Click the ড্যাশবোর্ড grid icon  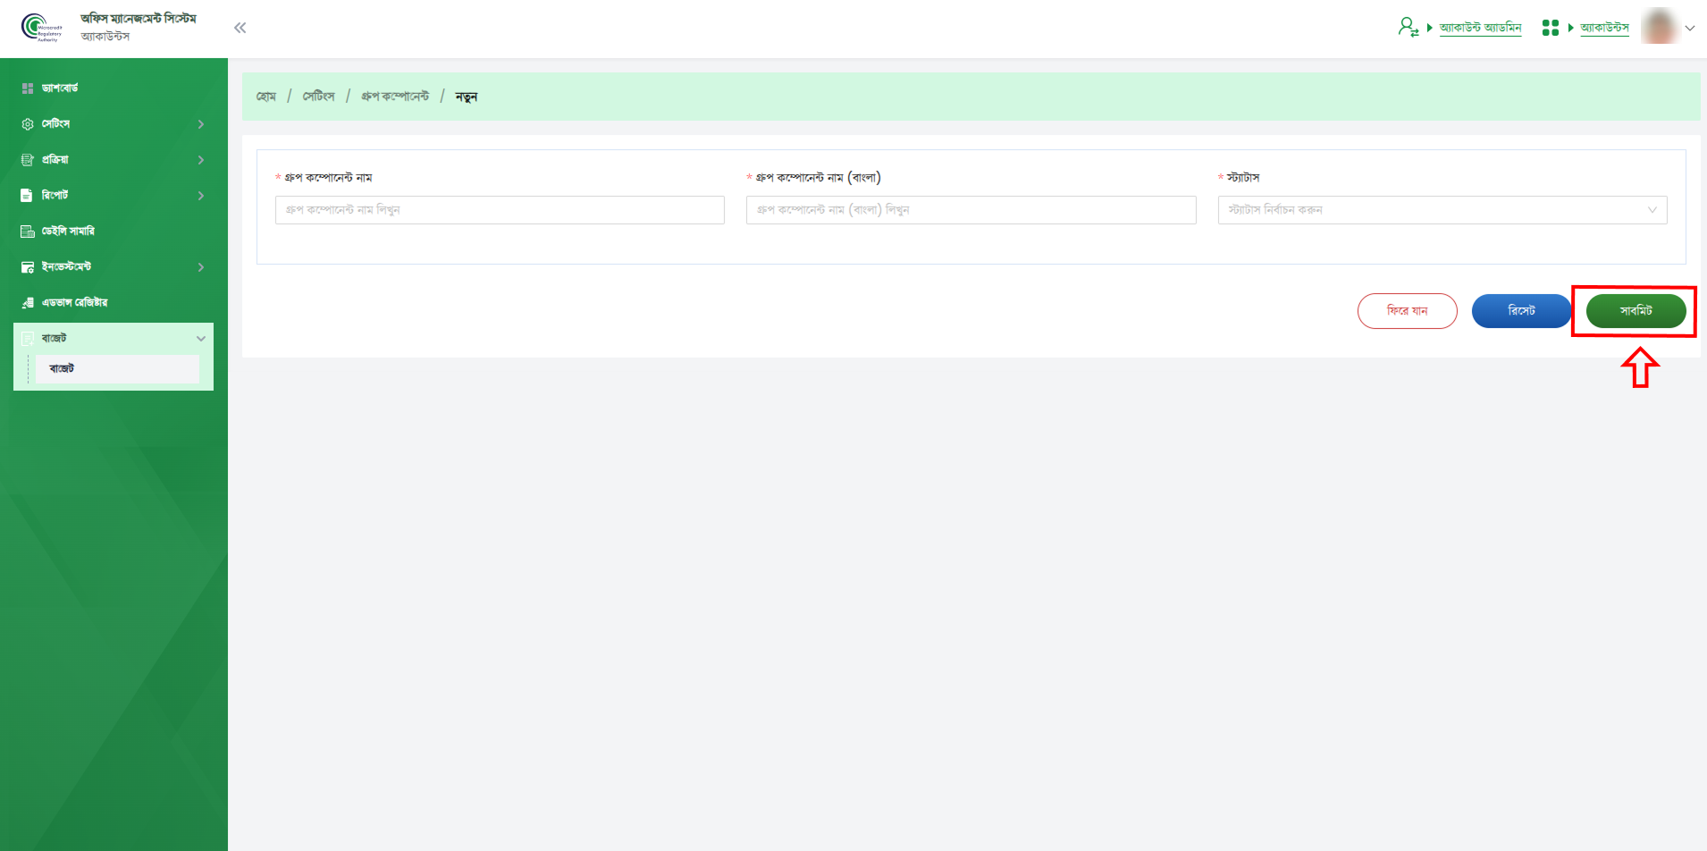(28, 88)
